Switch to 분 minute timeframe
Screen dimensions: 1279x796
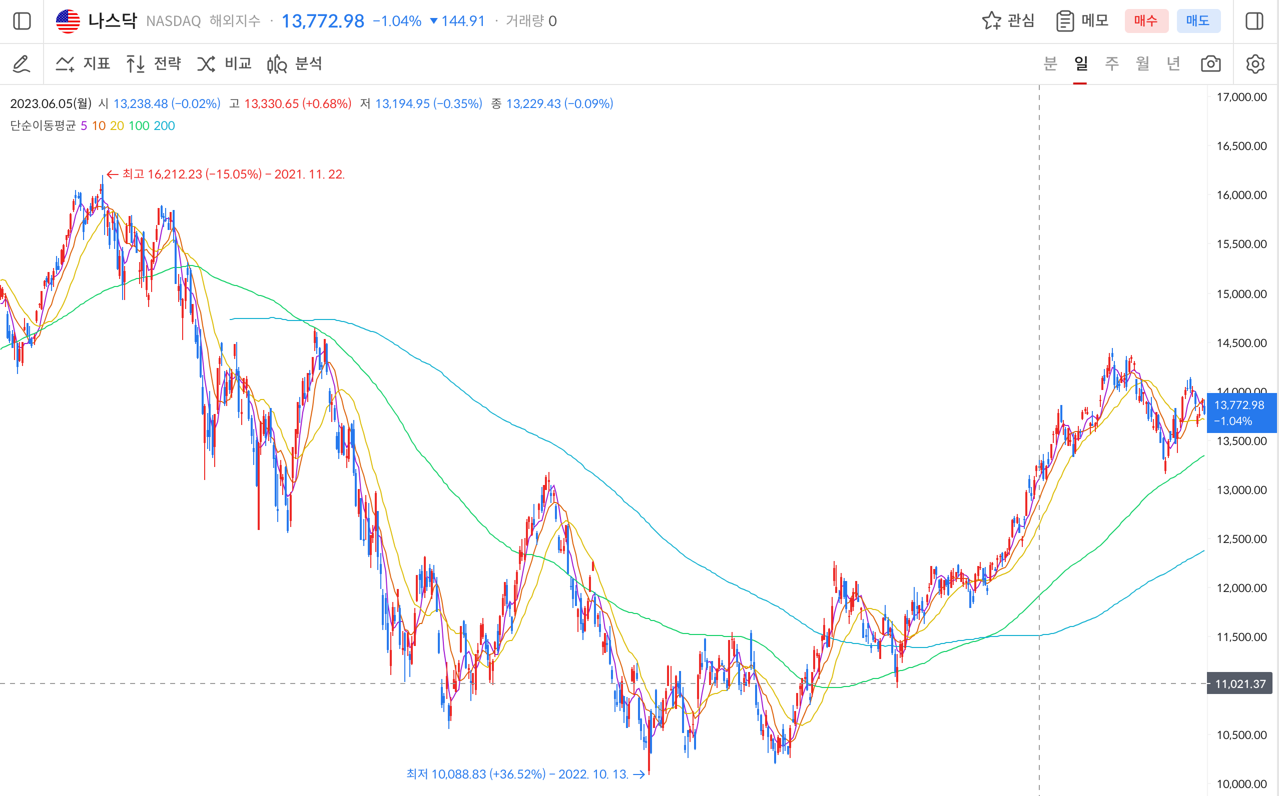[x=1050, y=63]
